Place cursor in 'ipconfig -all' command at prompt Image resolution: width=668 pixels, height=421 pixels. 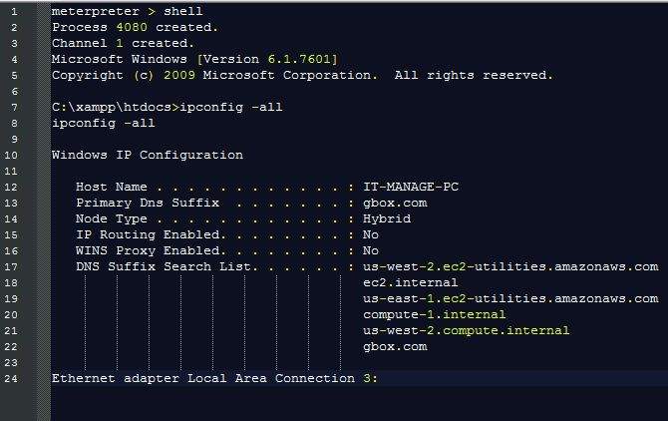(x=231, y=107)
